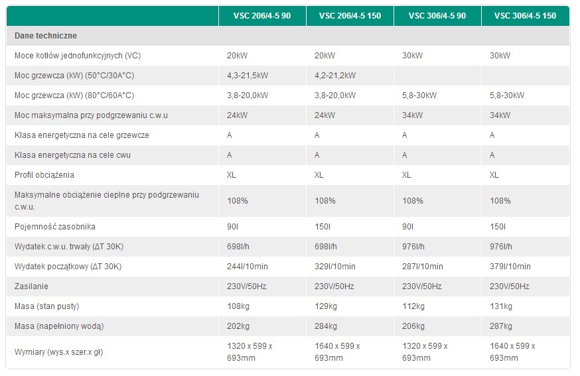Select the Wydatek początkowy (ΔT 30K) label

tap(68, 267)
